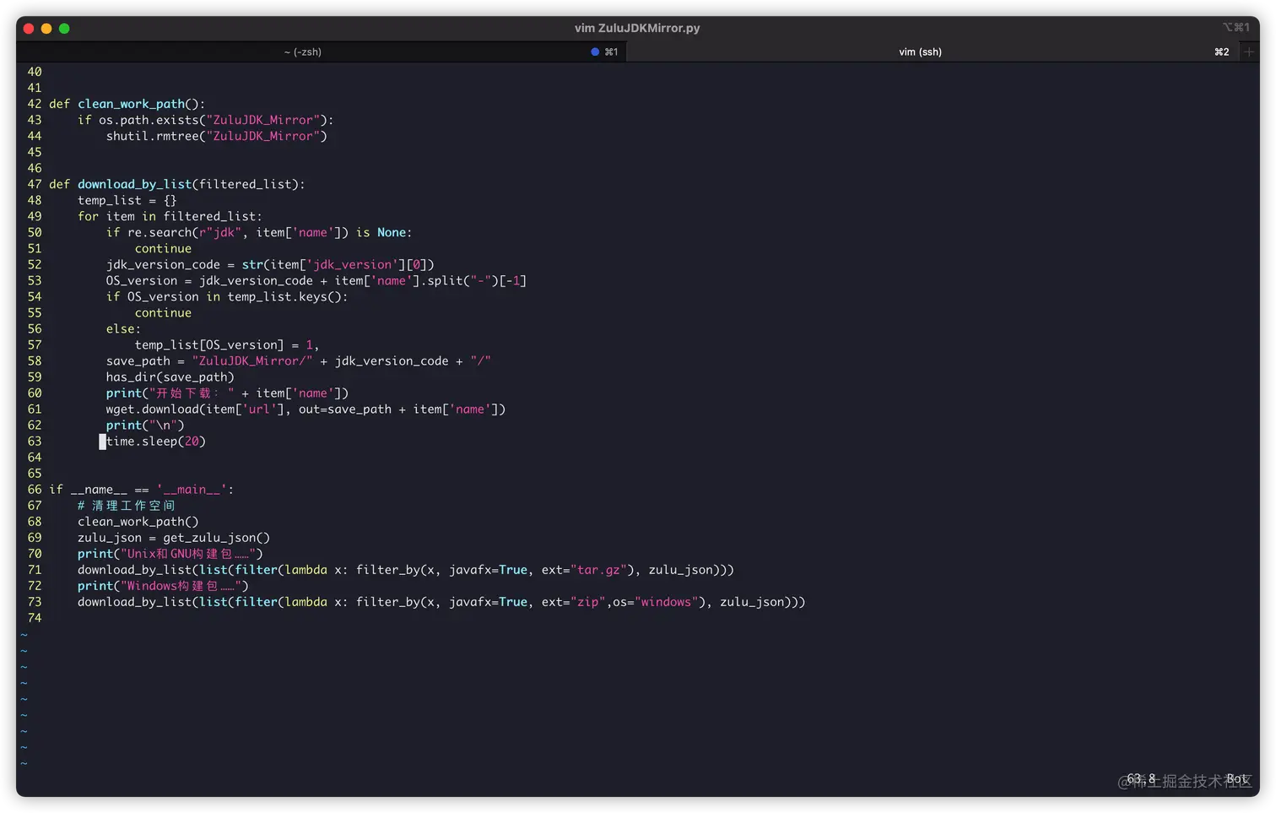The image size is (1276, 813).
Task: Click 'for item in filtered_list:' line
Action: point(170,216)
